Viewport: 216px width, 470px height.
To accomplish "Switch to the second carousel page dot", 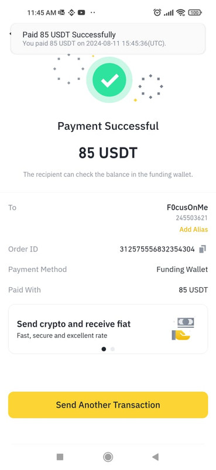I will click(112, 349).
